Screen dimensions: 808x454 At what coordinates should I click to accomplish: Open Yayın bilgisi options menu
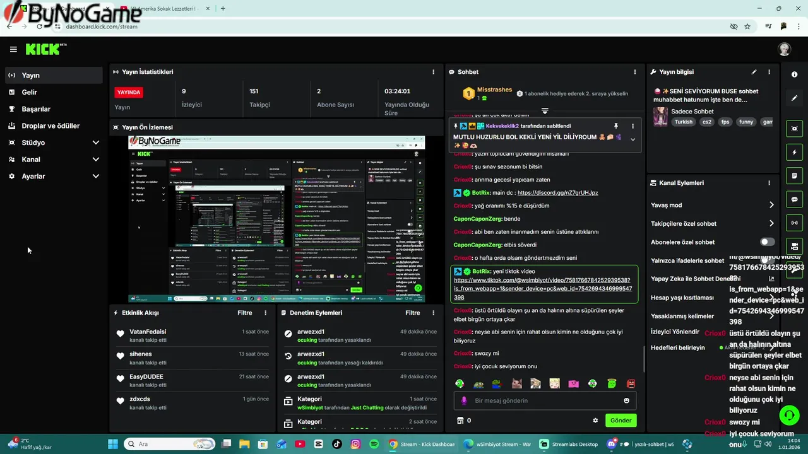click(769, 72)
